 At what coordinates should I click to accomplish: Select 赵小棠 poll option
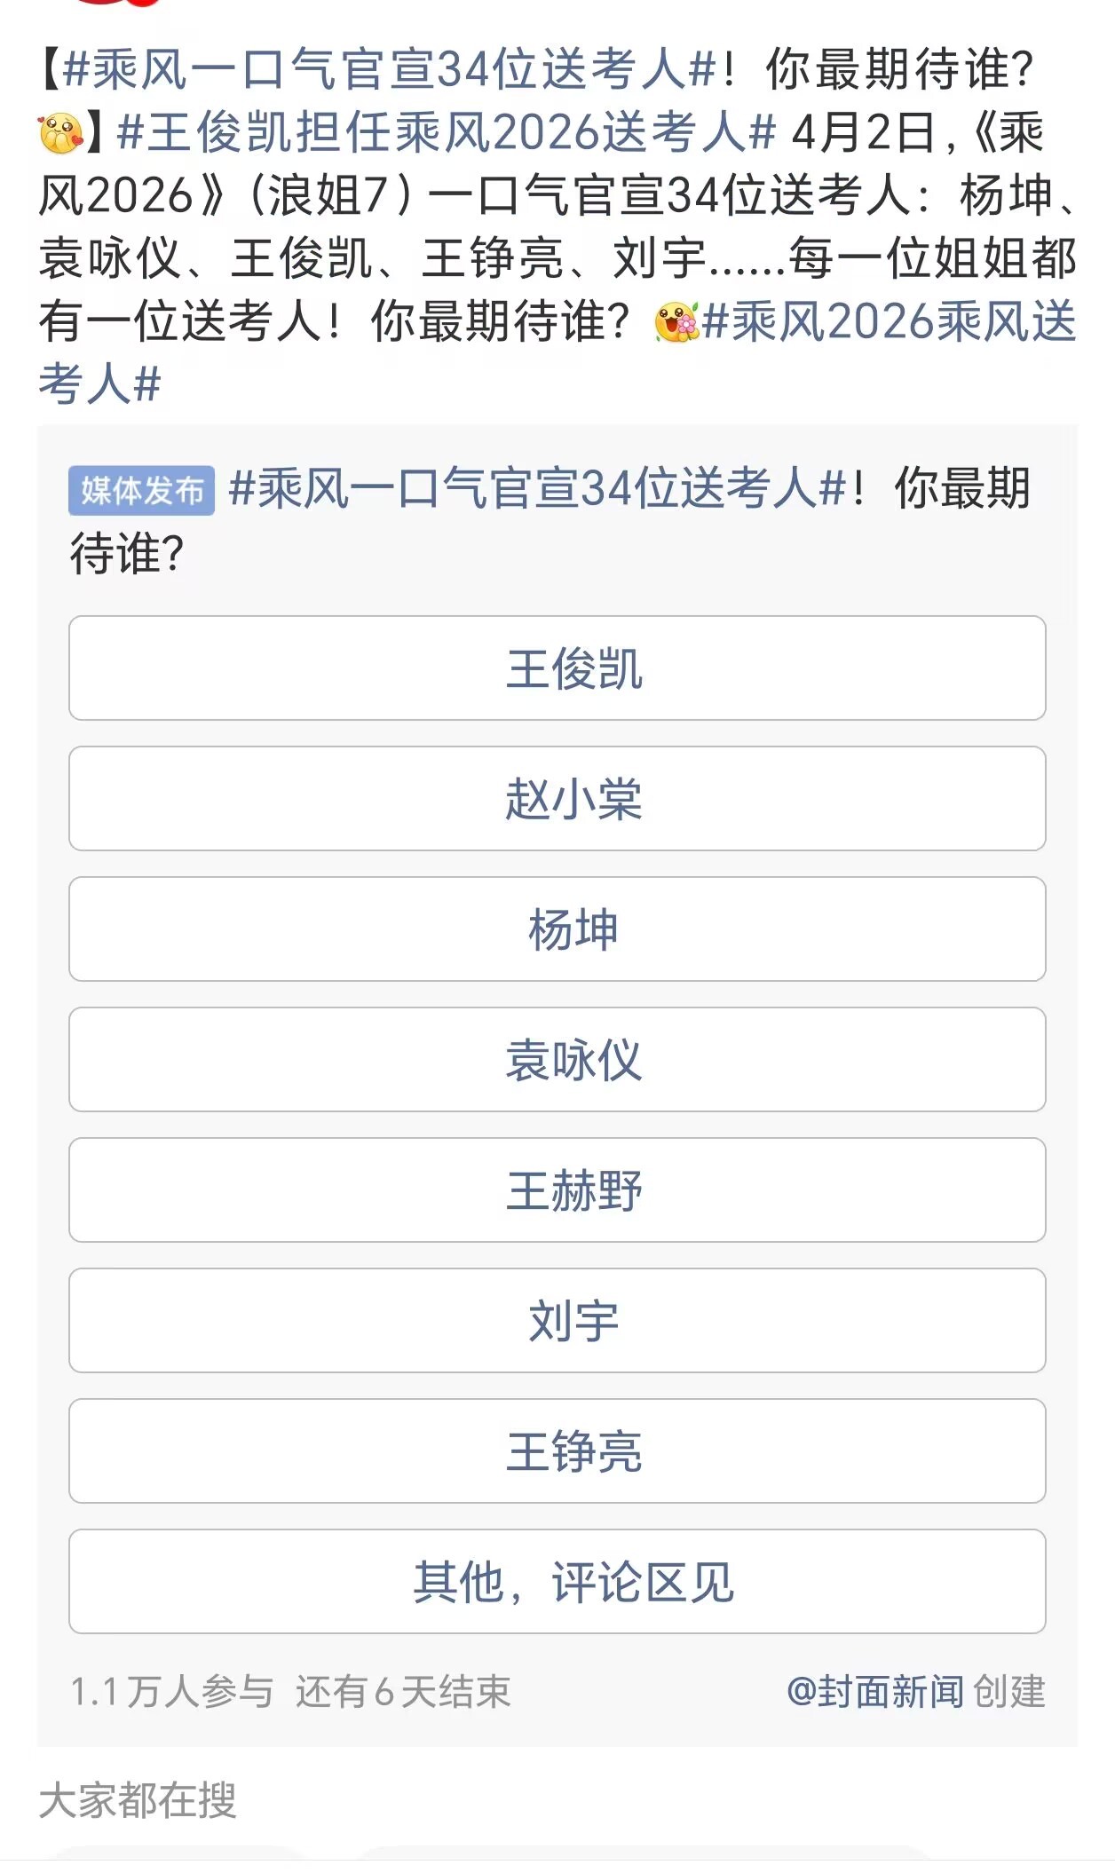[557, 799]
